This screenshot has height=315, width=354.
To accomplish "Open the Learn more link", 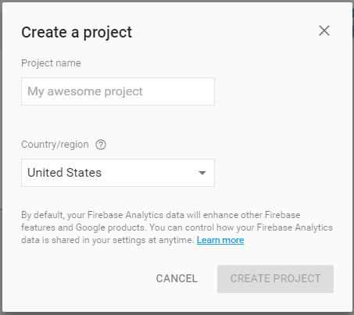I will (220, 240).
